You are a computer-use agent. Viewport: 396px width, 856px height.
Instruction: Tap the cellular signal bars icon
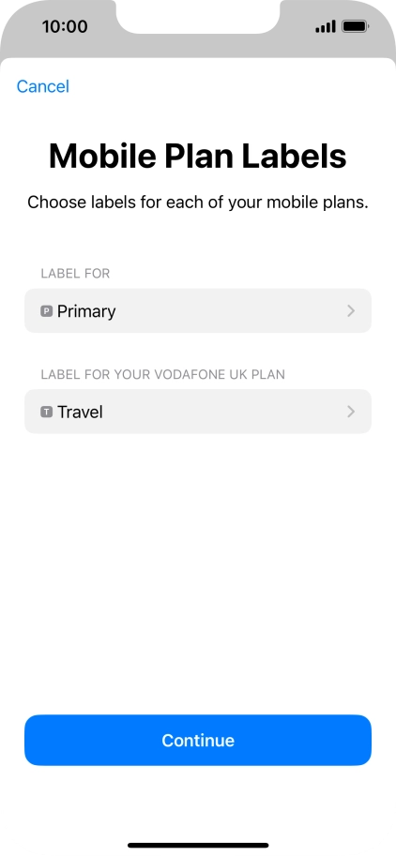[326, 26]
